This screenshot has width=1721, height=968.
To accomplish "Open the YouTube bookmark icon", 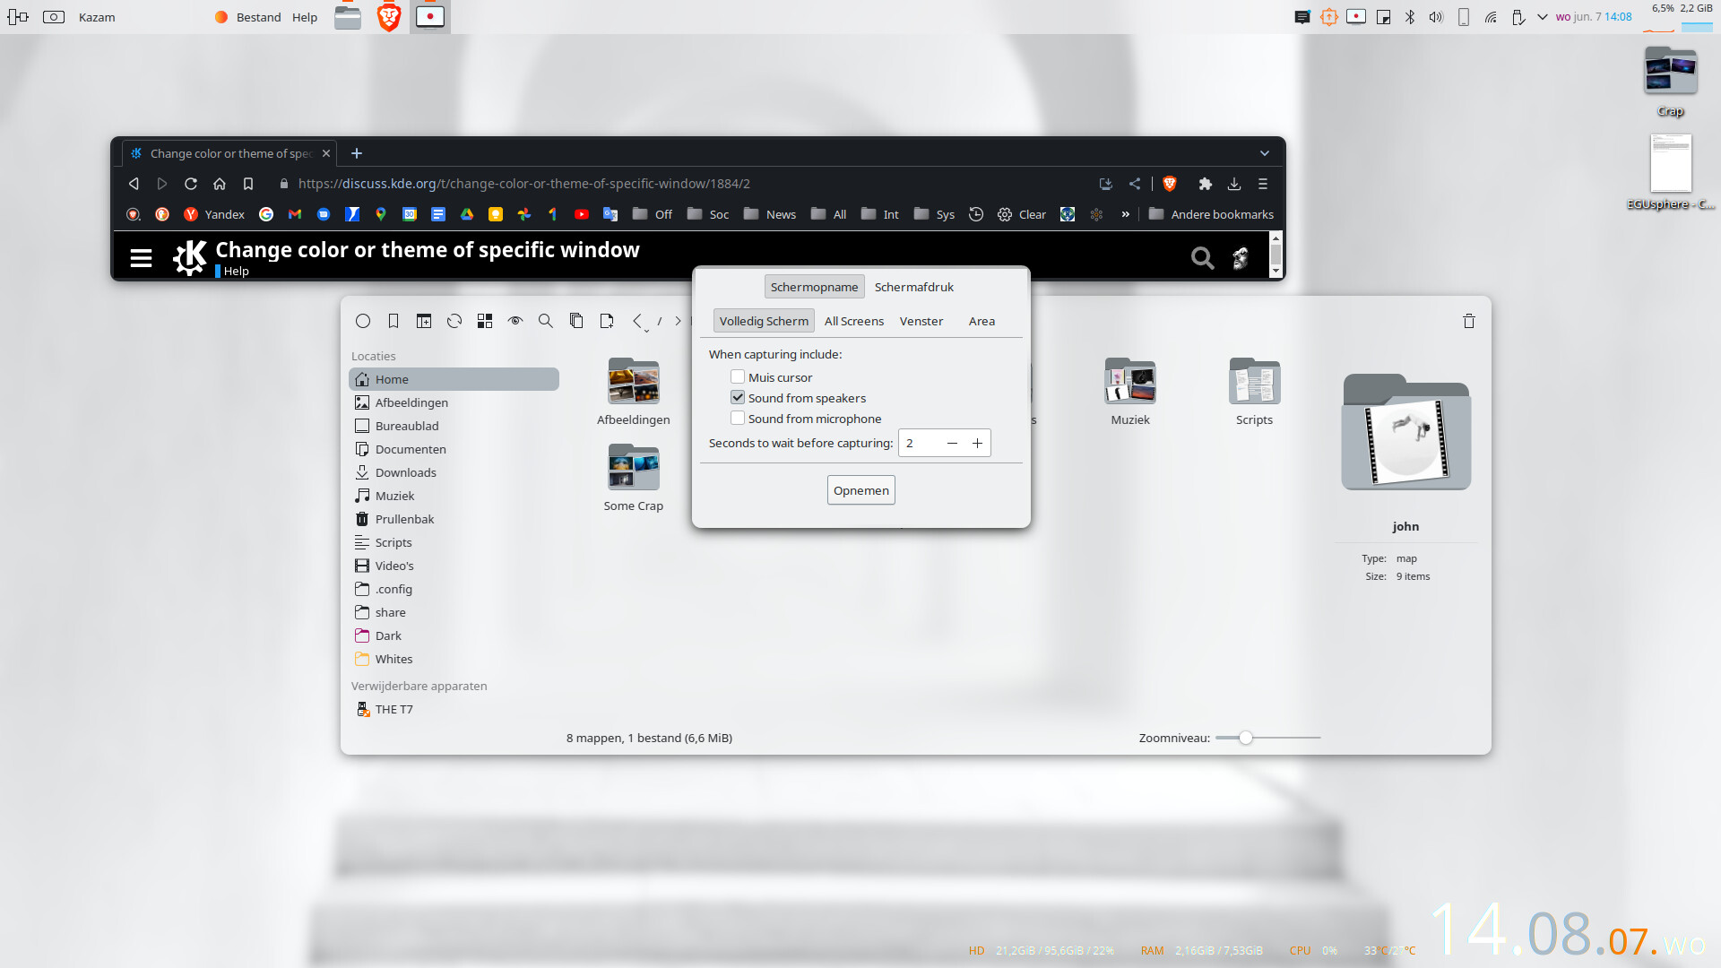I will tap(582, 214).
